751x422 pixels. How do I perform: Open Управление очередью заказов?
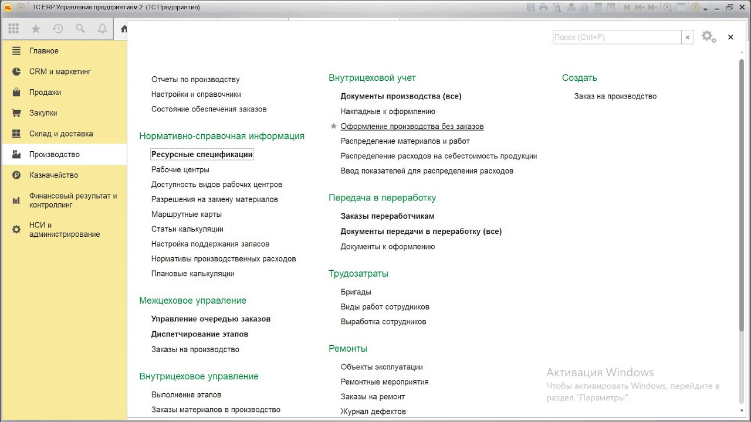(211, 319)
